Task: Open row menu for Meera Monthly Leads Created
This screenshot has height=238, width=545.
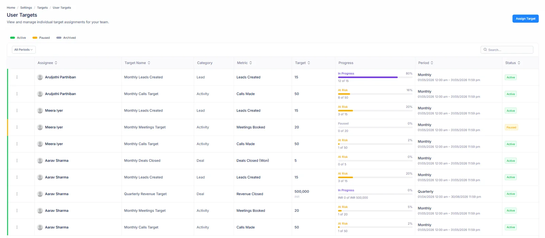Action: (x=17, y=111)
